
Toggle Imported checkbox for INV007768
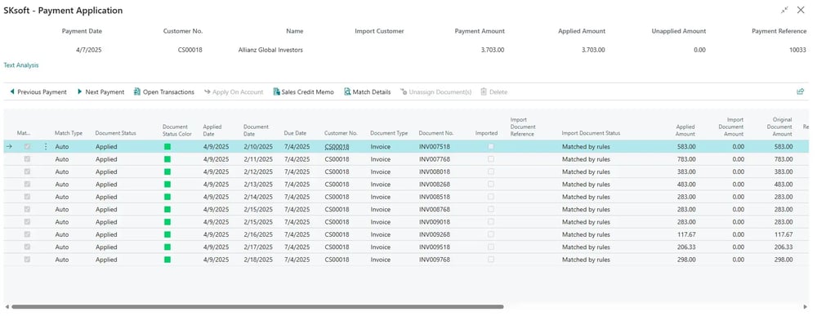pyautogui.click(x=491, y=159)
